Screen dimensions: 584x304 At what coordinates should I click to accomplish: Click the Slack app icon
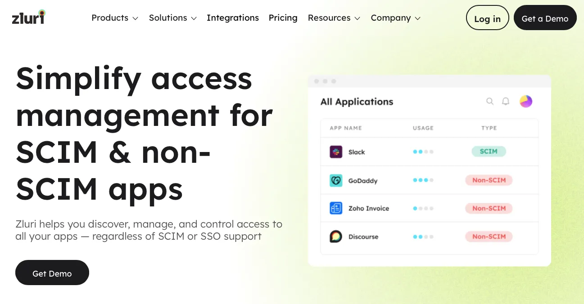point(336,152)
